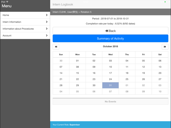Screen dimensions: 171x128
Task: Click the Sun column header
Action: [61, 54]
